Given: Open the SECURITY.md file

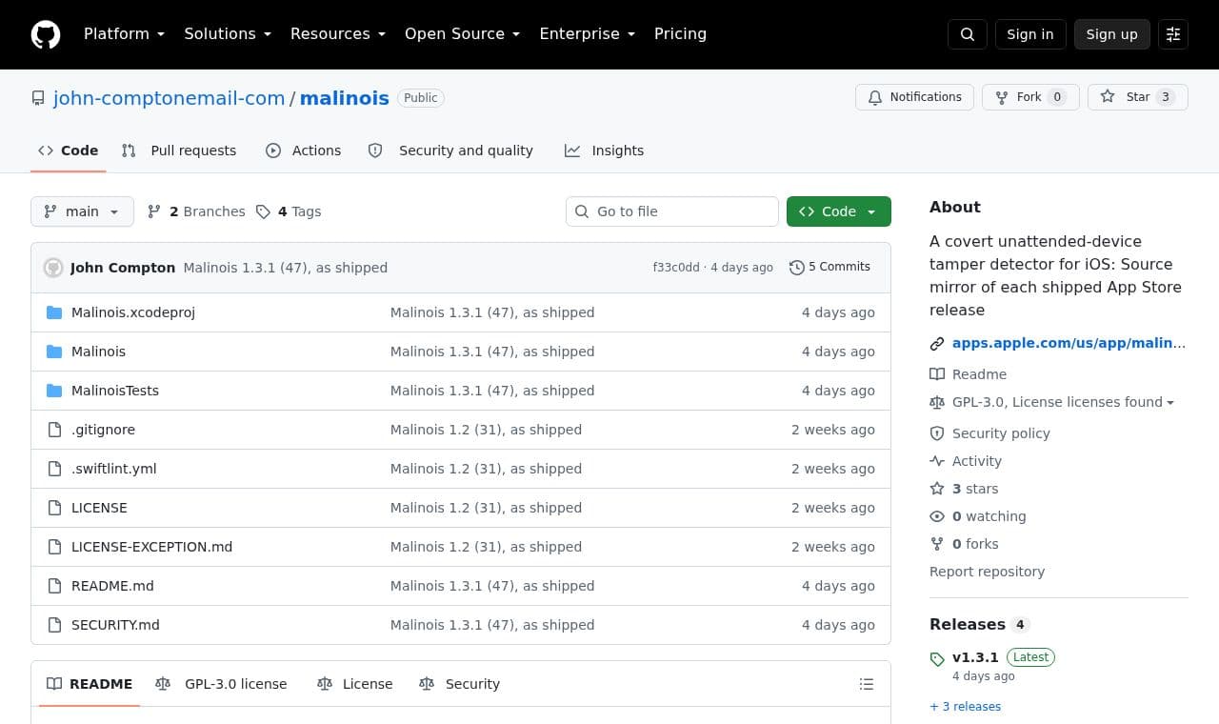Looking at the screenshot, I should pos(115,625).
